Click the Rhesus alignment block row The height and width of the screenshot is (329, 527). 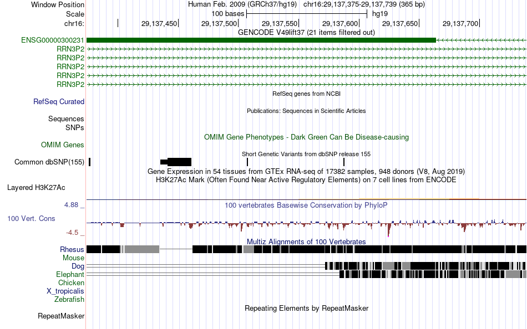click(x=306, y=249)
